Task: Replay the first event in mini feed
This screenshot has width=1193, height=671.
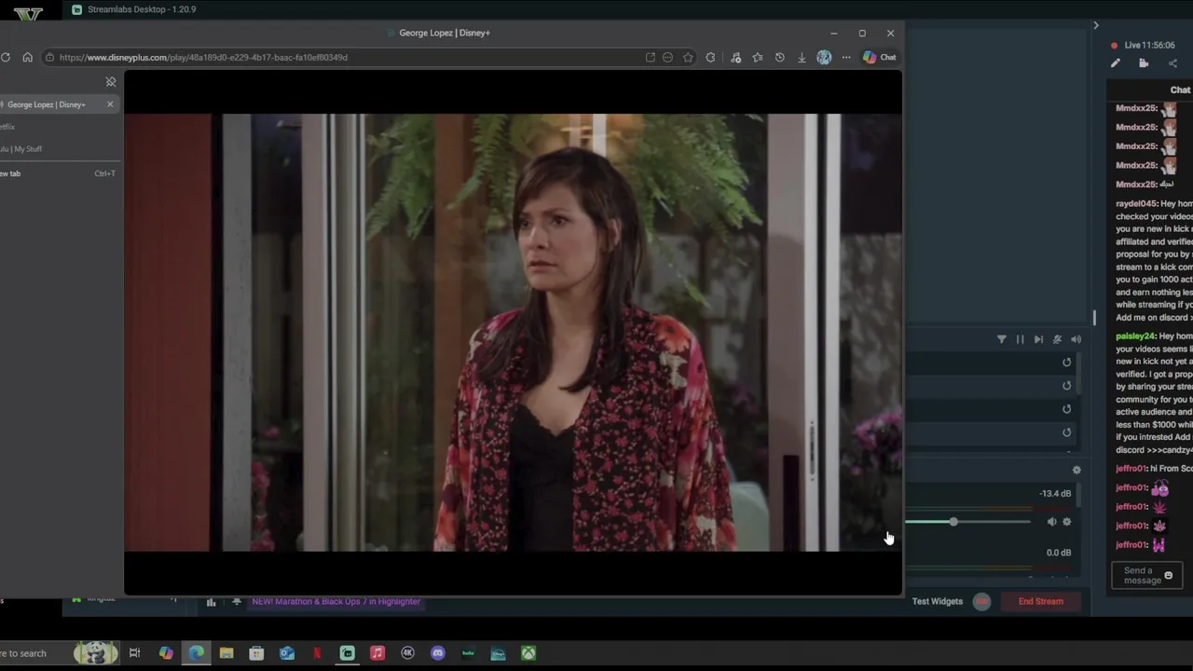Action: click(x=1067, y=363)
